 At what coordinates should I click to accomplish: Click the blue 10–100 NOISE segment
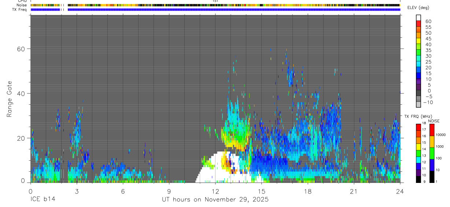[432, 165]
